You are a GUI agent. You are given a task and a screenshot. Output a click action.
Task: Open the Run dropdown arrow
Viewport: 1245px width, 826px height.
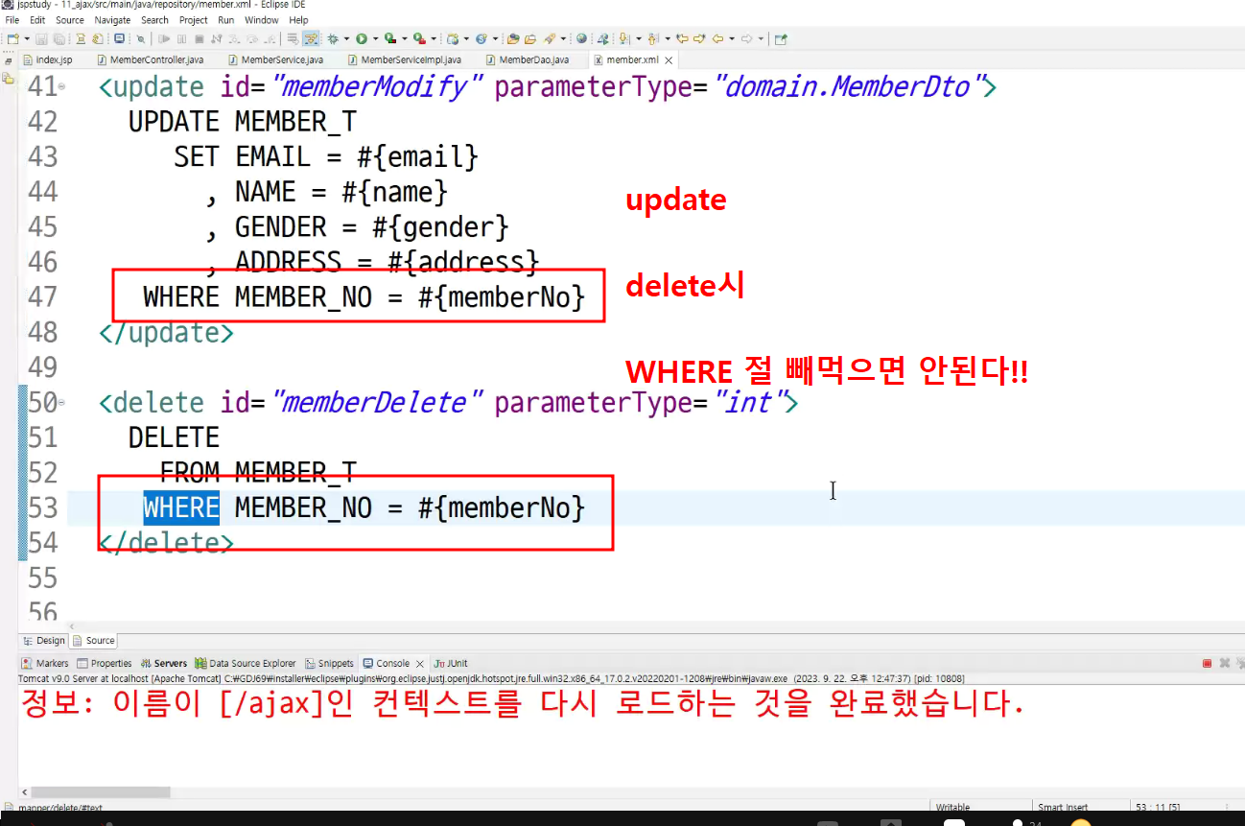[x=376, y=39]
